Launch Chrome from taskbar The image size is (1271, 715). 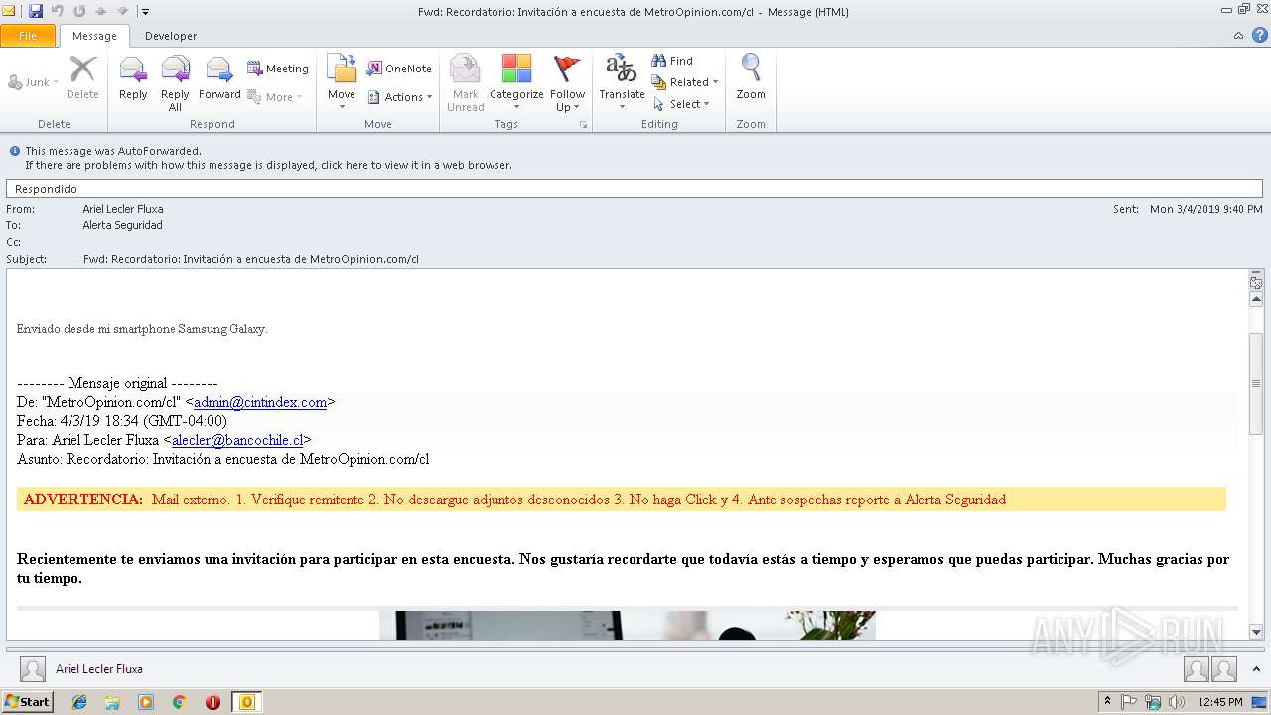[180, 702]
